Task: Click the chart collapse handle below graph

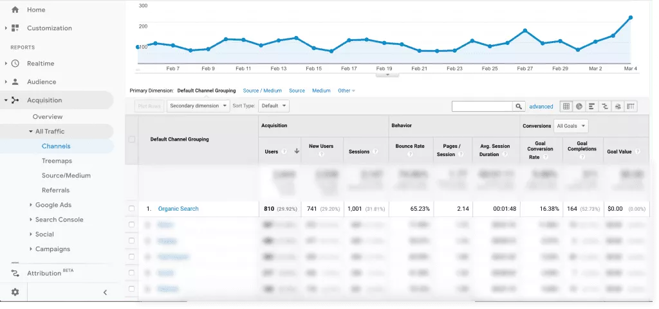Action: point(387,75)
